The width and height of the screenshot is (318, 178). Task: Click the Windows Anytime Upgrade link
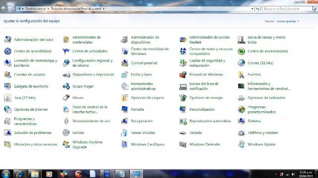(x=87, y=144)
